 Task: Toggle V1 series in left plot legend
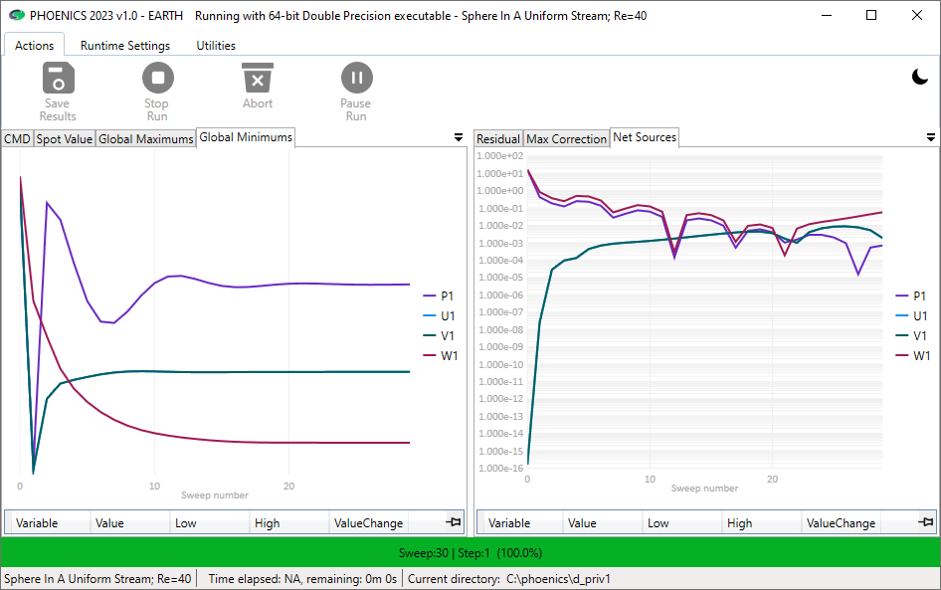(x=439, y=335)
